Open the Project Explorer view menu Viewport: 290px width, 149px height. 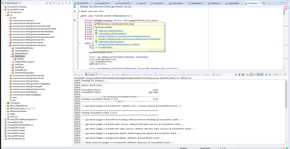pos(63,3)
